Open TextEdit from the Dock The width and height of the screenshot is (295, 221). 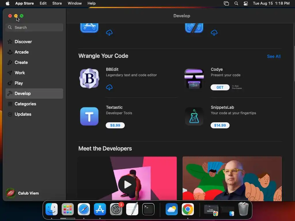132,209
